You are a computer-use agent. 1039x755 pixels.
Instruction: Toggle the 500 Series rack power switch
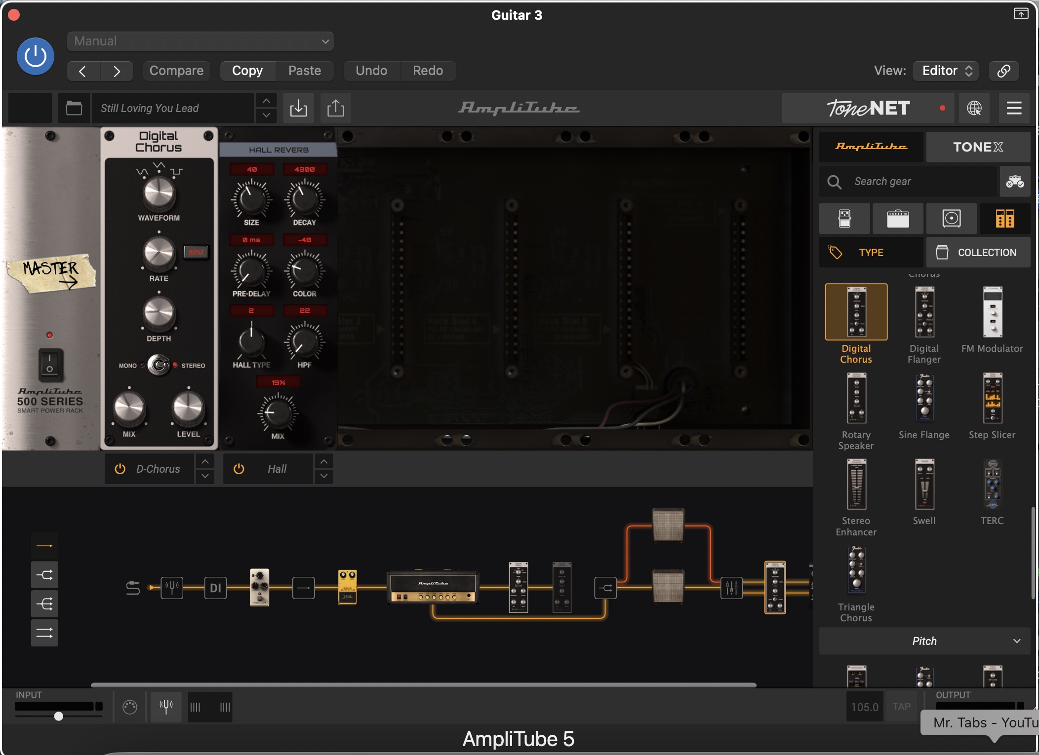click(50, 365)
